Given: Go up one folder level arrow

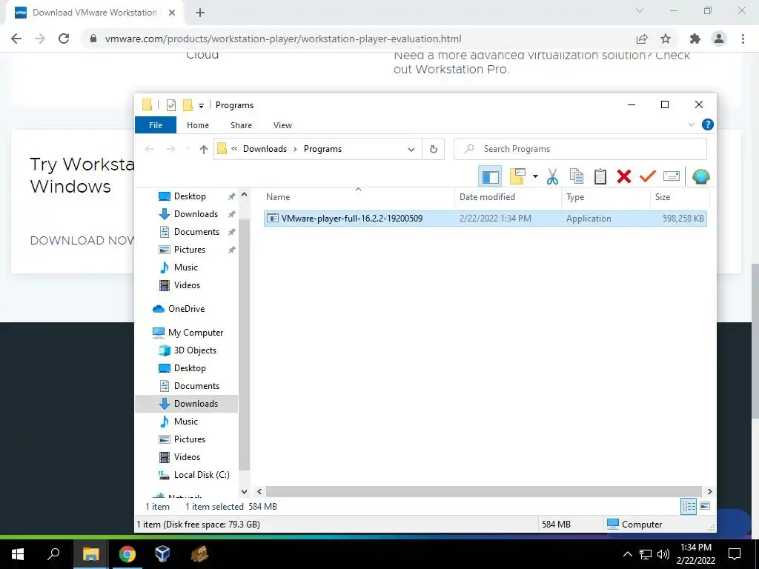Looking at the screenshot, I should click(x=204, y=150).
